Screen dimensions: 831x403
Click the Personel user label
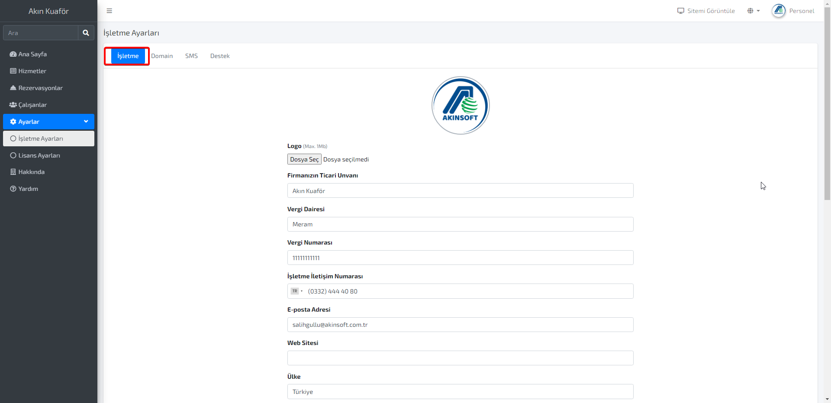pos(802,11)
